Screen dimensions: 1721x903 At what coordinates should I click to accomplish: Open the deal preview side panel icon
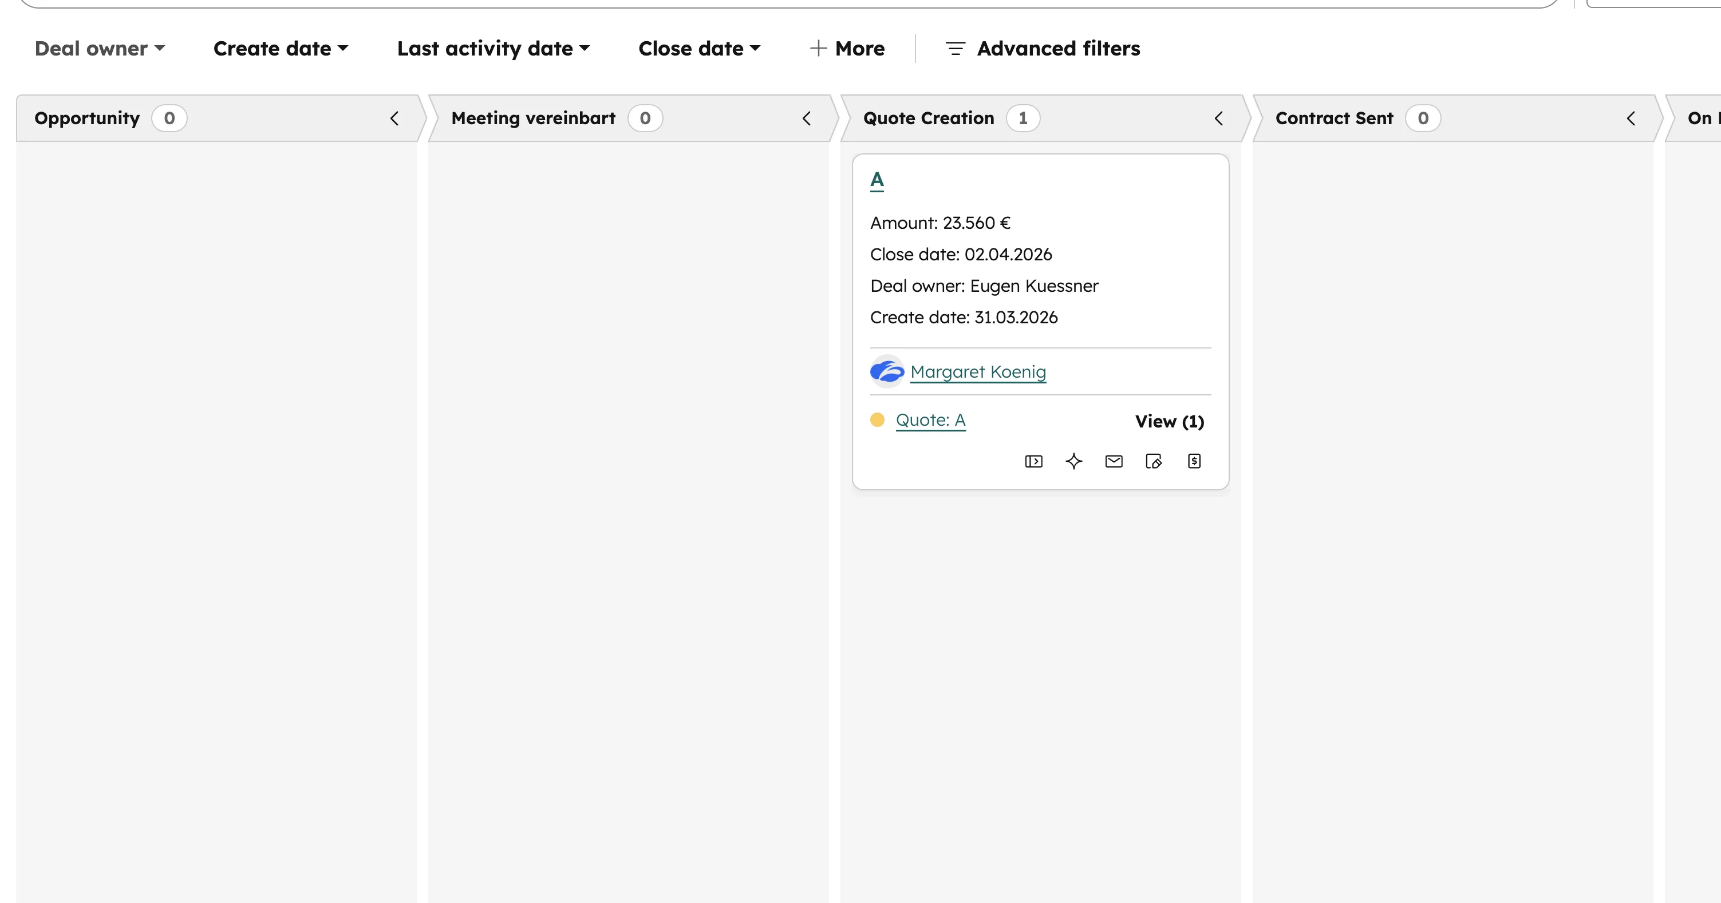1033,461
